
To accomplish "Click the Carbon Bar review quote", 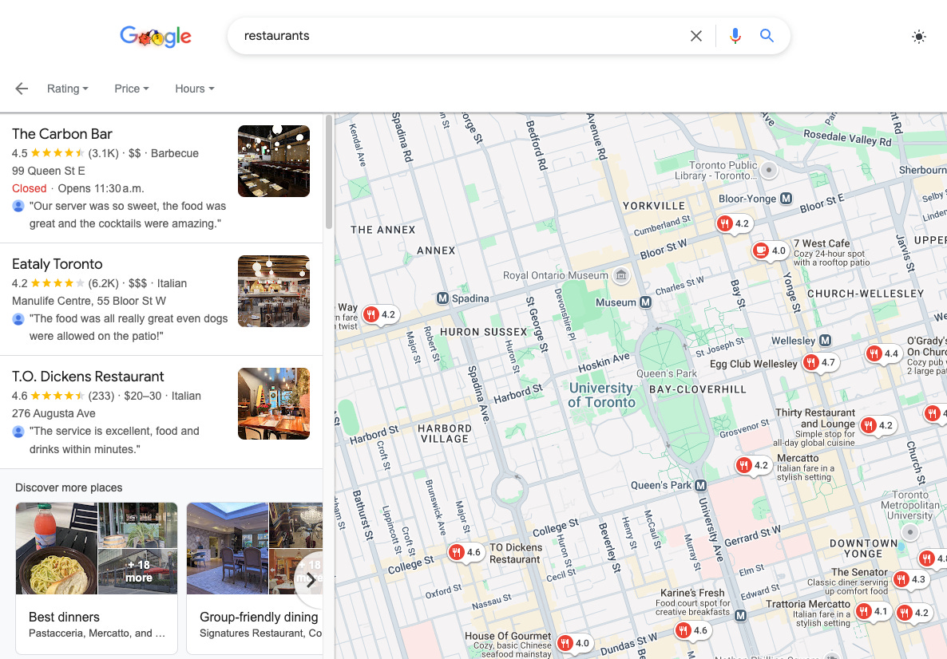I will tap(127, 215).
